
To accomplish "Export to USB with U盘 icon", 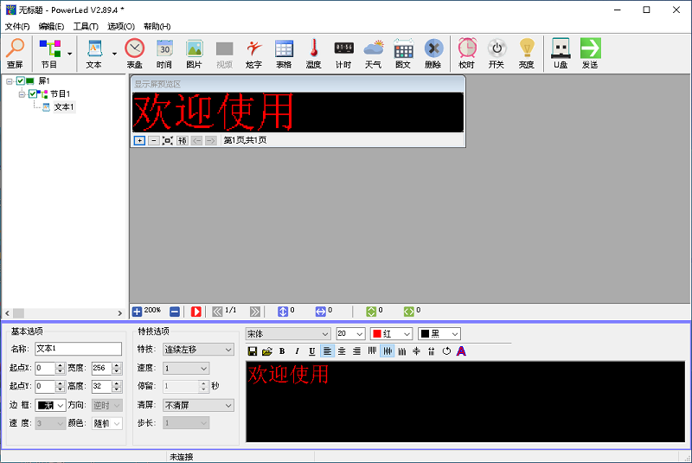I will tap(561, 53).
